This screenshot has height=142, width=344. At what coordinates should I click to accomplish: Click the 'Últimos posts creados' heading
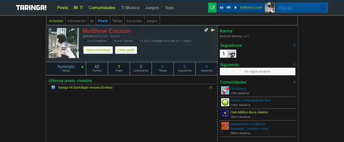coord(70,81)
